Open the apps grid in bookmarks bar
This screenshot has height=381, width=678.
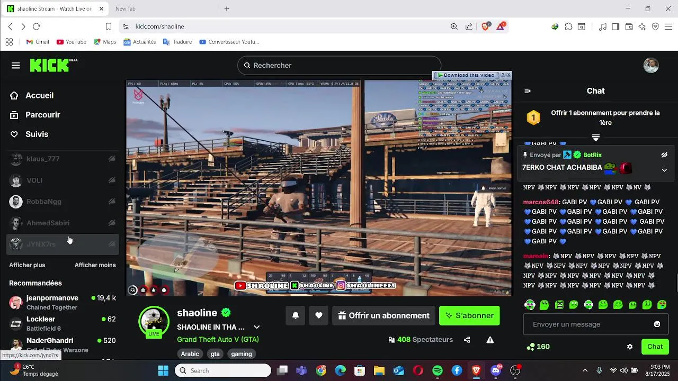(9, 42)
